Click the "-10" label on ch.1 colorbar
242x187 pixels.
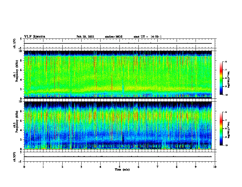tap(226, 95)
